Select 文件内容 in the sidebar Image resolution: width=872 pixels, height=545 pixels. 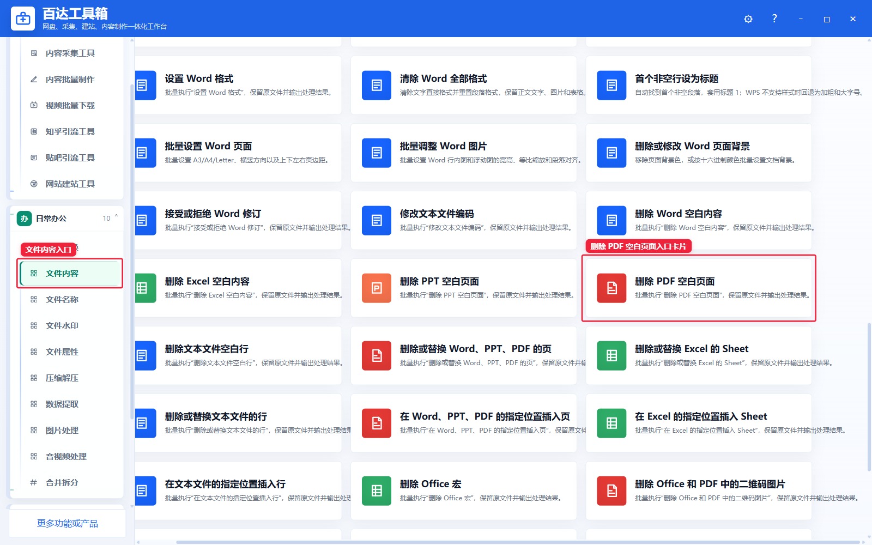point(70,273)
